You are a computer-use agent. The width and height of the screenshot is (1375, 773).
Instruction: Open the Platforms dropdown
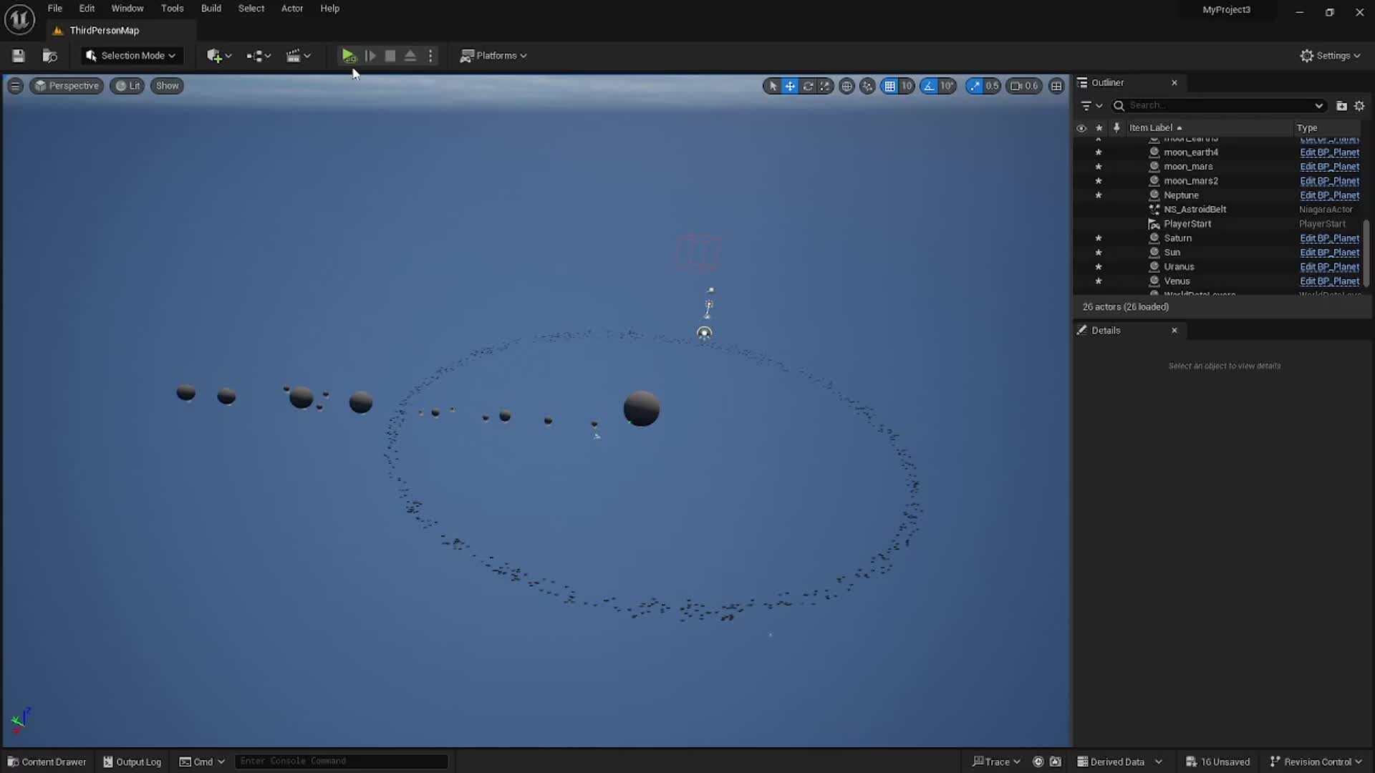[493, 55]
